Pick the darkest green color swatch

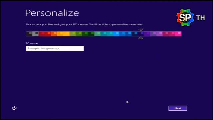pos(91,34)
